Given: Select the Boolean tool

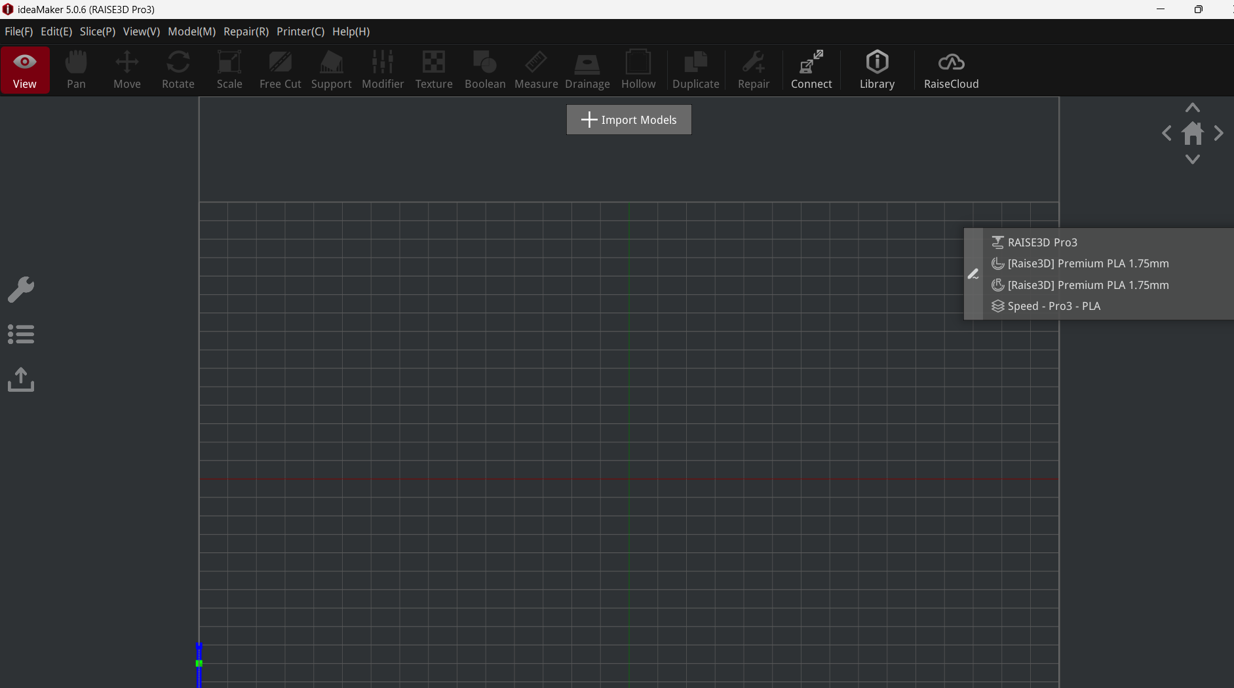Looking at the screenshot, I should [x=485, y=70].
